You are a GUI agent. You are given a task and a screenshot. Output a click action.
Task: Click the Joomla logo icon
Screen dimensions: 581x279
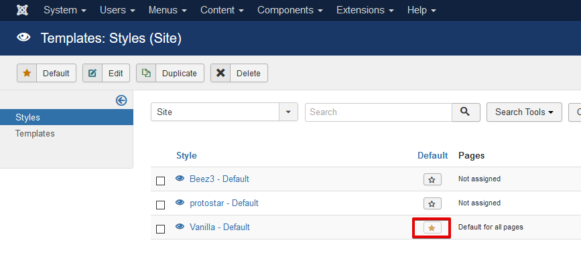23,10
